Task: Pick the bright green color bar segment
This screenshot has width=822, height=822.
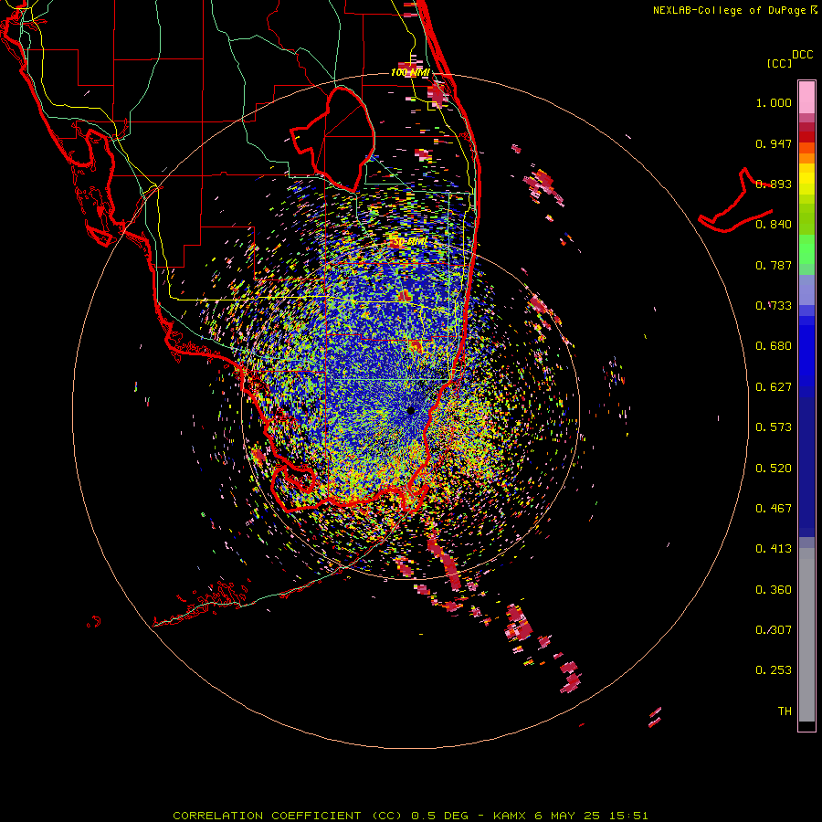Action: (806, 249)
